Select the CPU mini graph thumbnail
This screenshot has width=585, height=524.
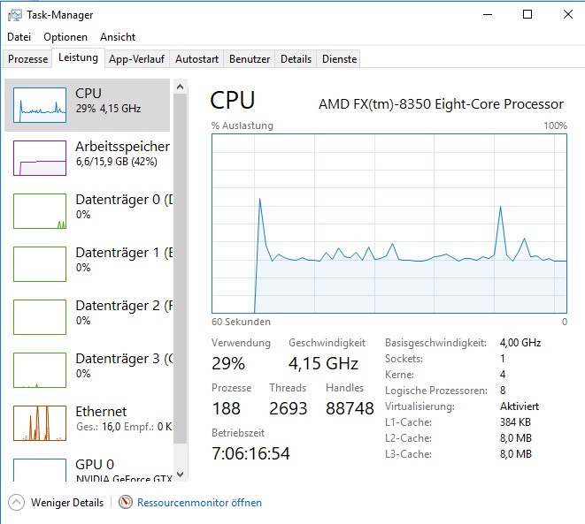click(40, 105)
